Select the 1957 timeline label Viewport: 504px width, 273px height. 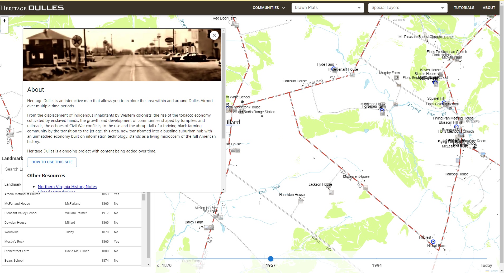271,266
